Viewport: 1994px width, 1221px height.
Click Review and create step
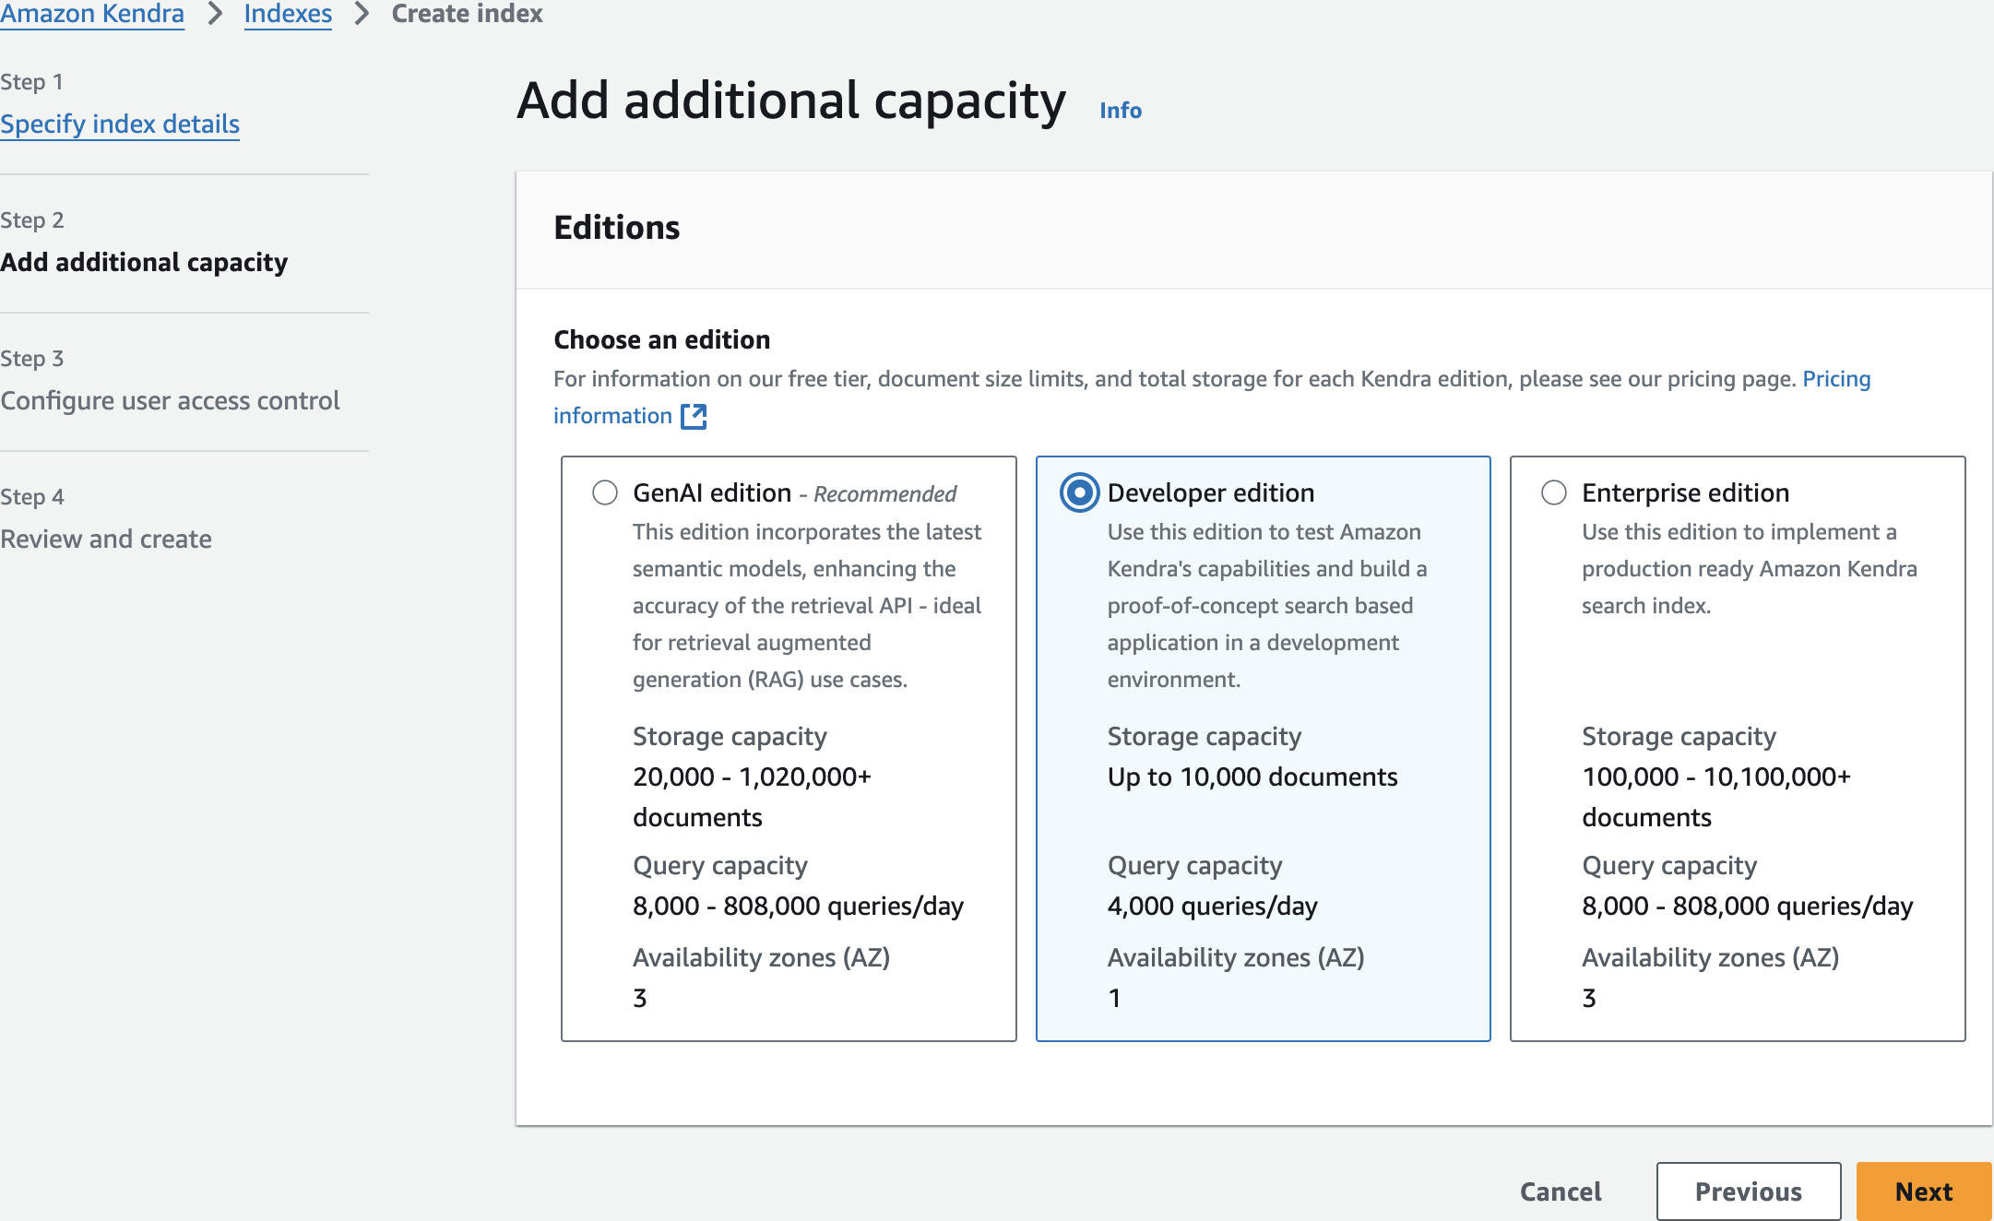click(x=106, y=539)
